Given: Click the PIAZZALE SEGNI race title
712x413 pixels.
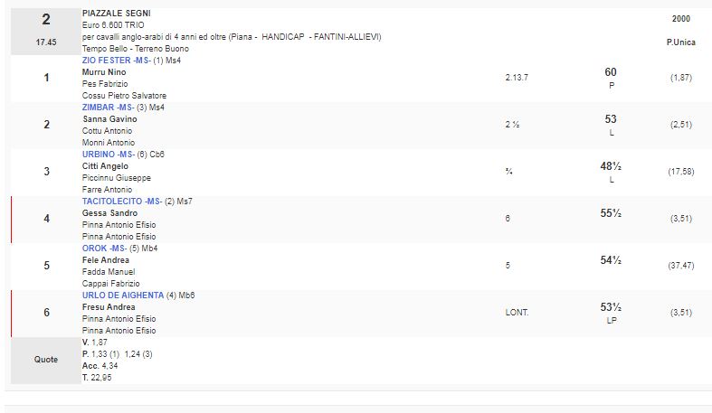Looking at the screenshot, I should coord(117,14).
